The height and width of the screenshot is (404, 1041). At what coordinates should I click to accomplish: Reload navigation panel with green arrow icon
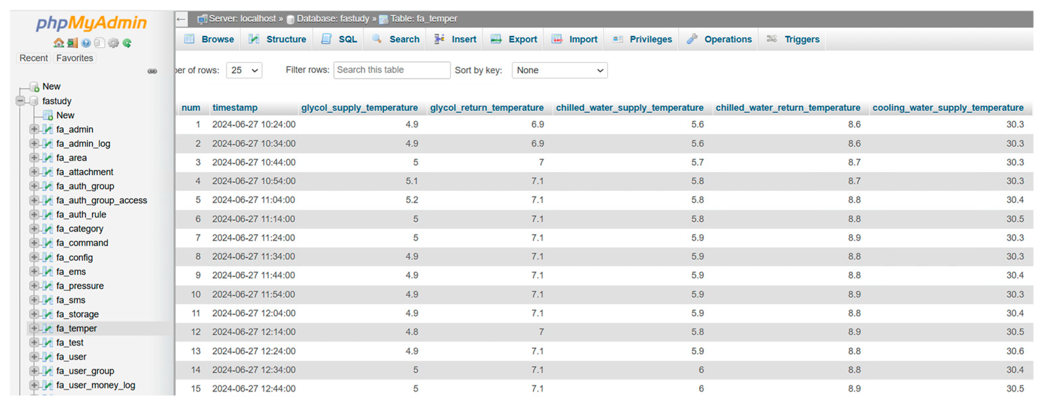pyautogui.click(x=127, y=43)
